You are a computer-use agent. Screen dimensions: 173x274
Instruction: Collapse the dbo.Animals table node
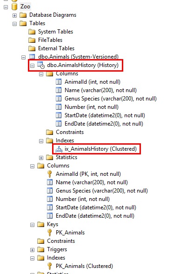tap(23, 57)
